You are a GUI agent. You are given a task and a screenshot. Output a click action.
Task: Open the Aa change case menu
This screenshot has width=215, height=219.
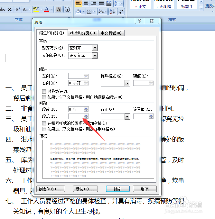point(26,10)
